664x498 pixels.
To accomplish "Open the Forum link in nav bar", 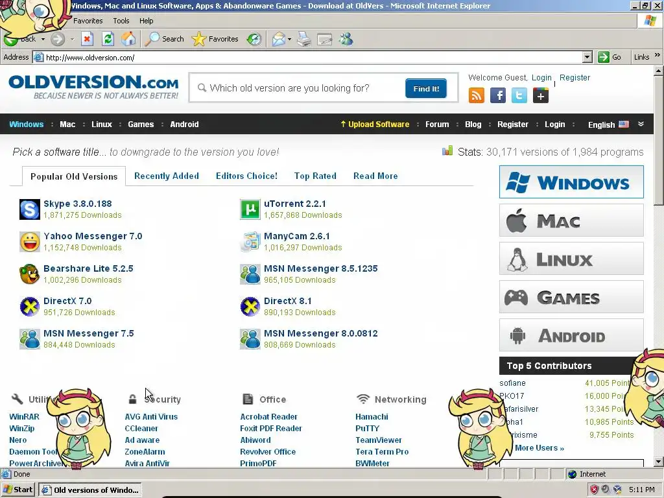I will (437, 124).
